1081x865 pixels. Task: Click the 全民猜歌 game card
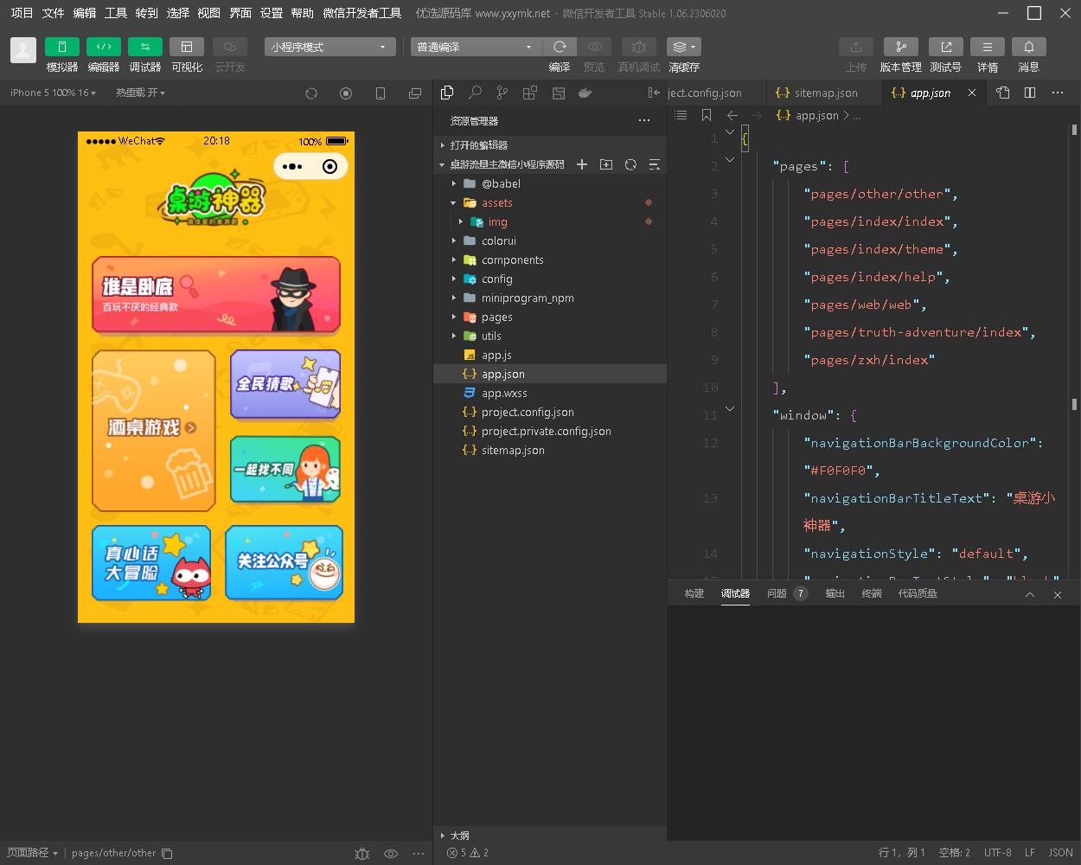(285, 384)
